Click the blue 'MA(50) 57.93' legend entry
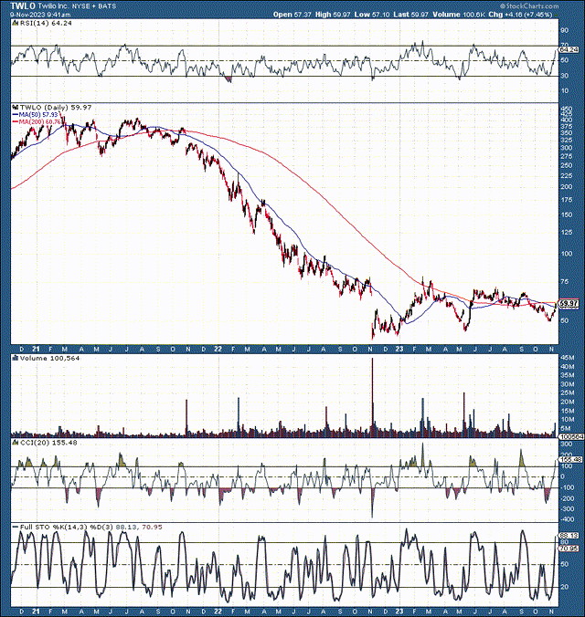 click(35, 114)
